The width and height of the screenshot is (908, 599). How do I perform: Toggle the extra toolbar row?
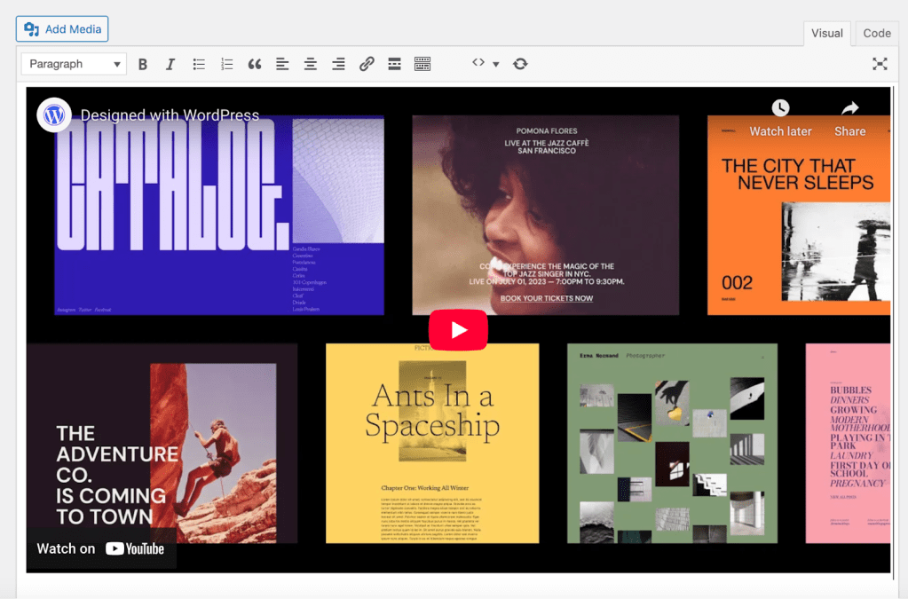[422, 63]
